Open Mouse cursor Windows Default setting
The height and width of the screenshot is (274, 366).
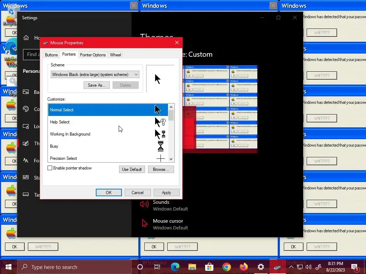[170, 224]
